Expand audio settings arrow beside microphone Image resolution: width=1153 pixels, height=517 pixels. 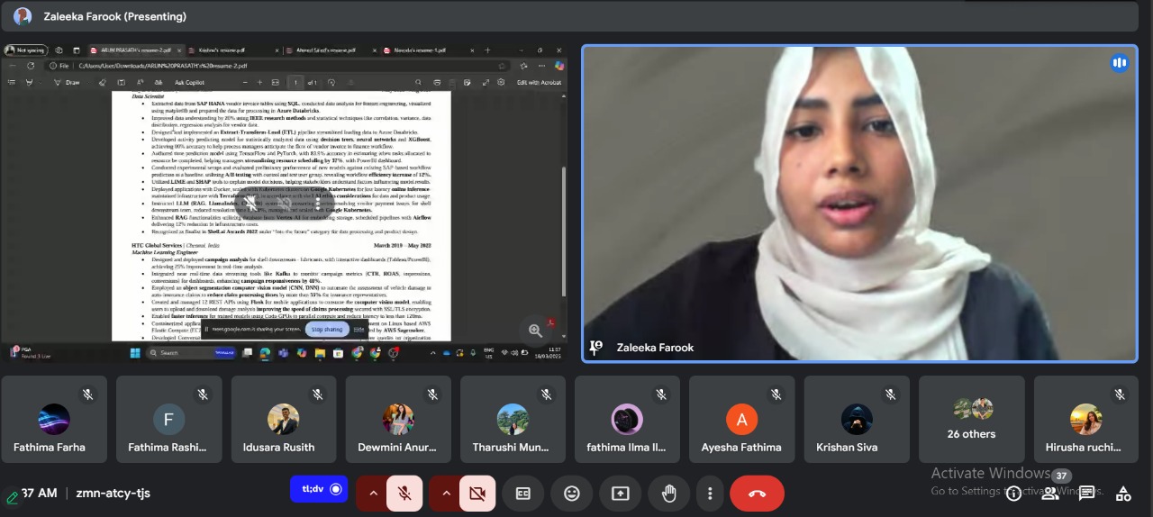[x=373, y=494]
